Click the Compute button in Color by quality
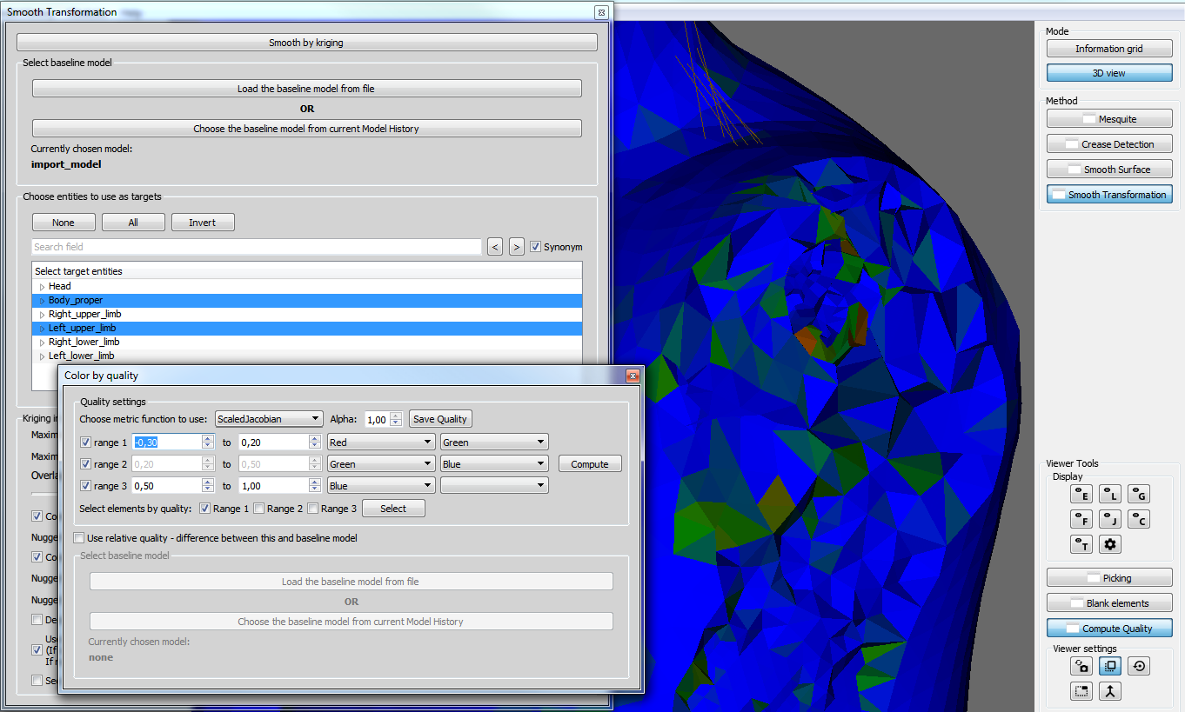 tap(590, 464)
